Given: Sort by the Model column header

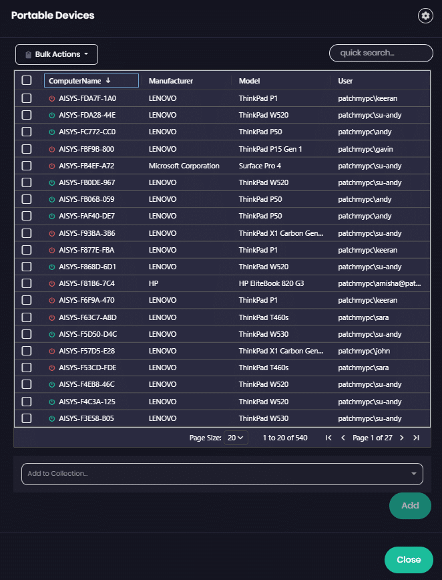Looking at the screenshot, I should tap(250, 81).
